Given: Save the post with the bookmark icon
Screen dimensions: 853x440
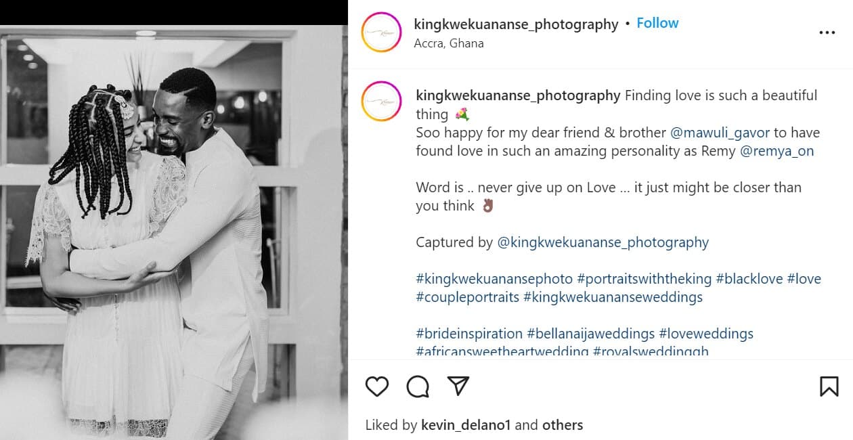Looking at the screenshot, I should (x=829, y=386).
